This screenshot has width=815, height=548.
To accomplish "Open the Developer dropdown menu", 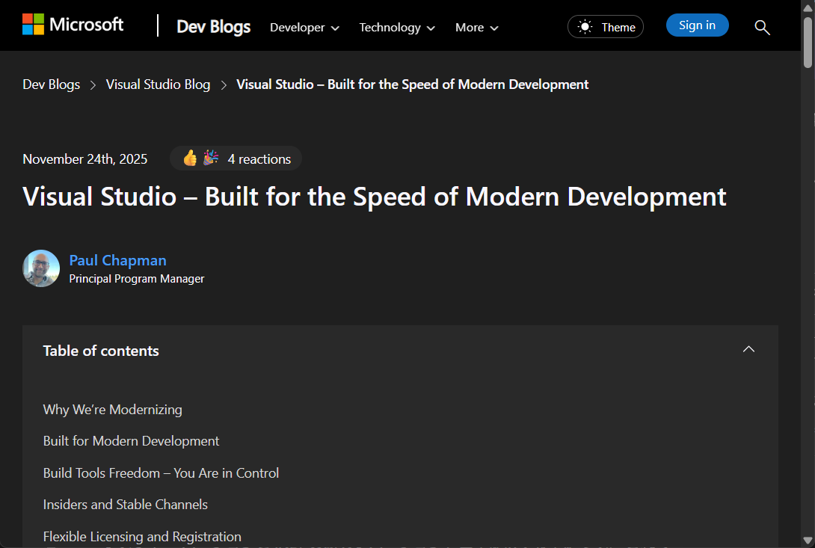I will (x=304, y=28).
